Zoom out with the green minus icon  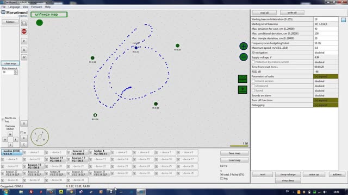coord(244,57)
